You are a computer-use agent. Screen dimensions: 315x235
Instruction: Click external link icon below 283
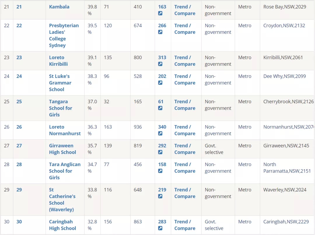[x=160, y=228]
